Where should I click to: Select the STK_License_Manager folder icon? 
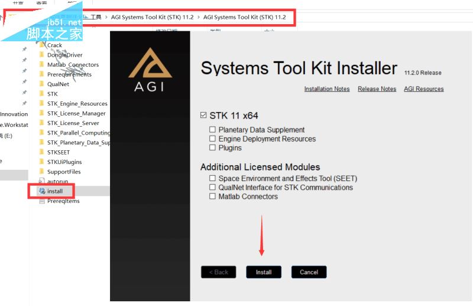pyautogui.click(x=42, y=113)
